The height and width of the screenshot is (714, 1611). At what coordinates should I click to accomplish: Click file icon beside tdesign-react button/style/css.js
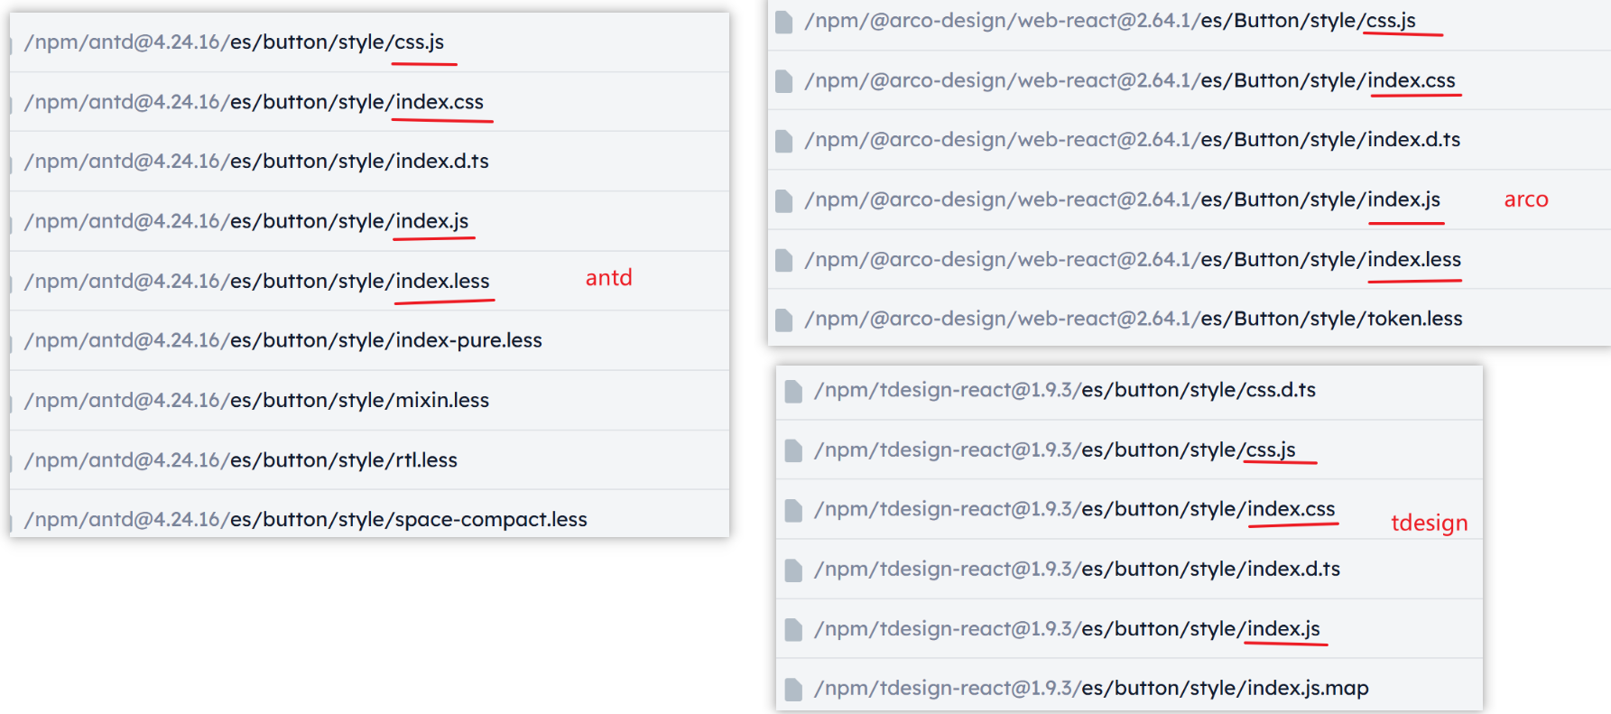pyautogui.click(x=793, y=450)
